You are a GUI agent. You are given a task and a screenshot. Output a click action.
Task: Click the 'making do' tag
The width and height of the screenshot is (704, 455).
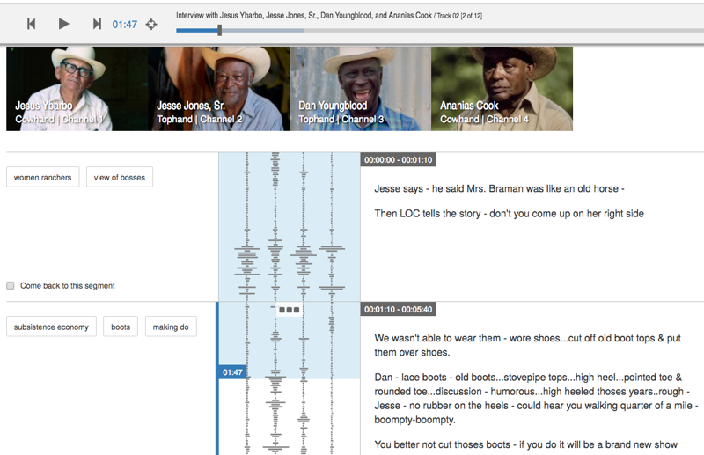(171, 327)
